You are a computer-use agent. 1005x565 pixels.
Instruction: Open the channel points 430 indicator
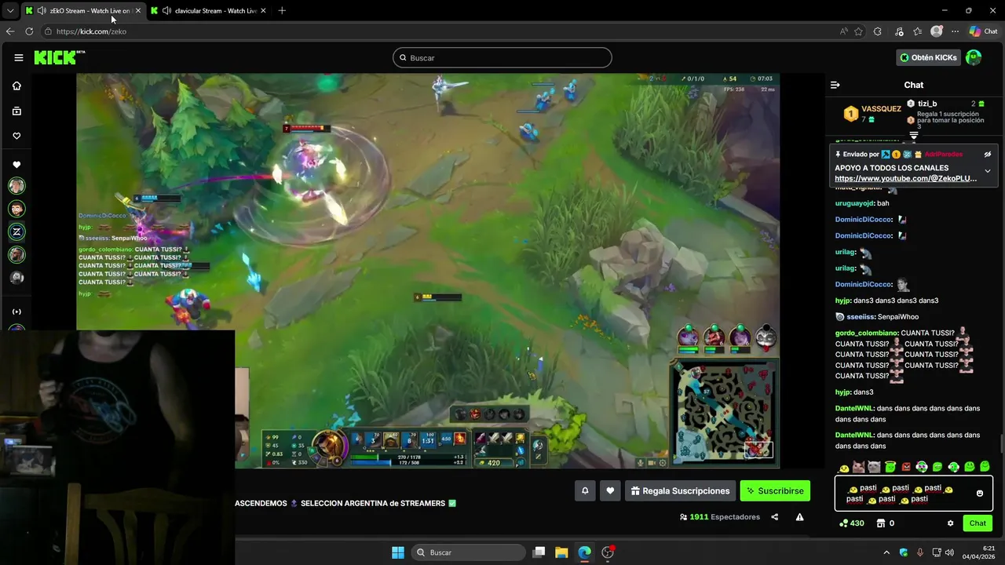pos(852,523)
